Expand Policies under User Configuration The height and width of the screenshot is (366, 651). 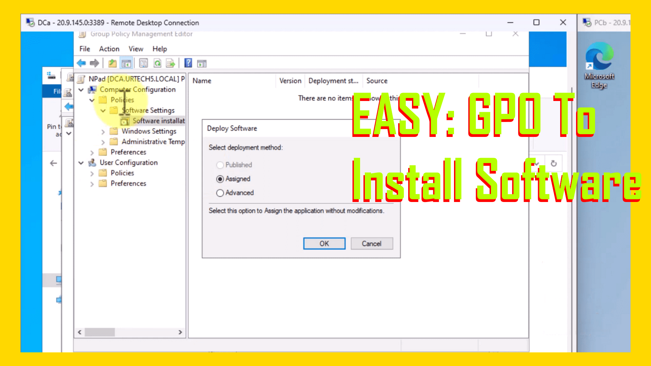[92, 174]
